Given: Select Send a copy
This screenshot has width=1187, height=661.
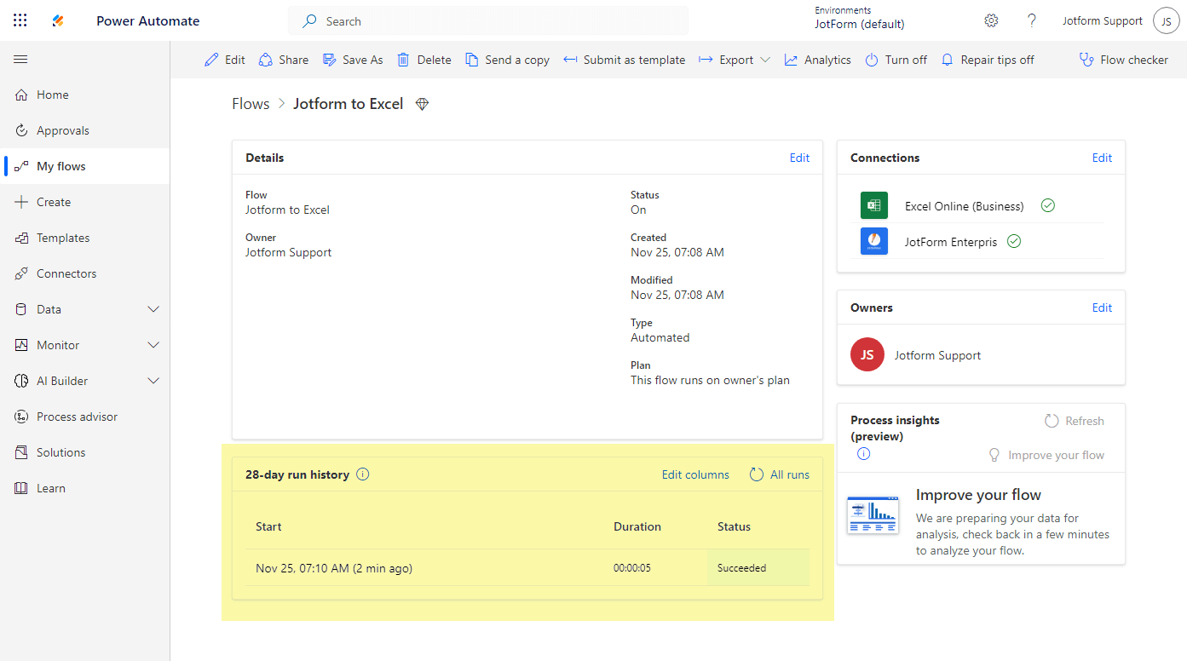Looking at the screenshot, I should (x=507, y=60).
